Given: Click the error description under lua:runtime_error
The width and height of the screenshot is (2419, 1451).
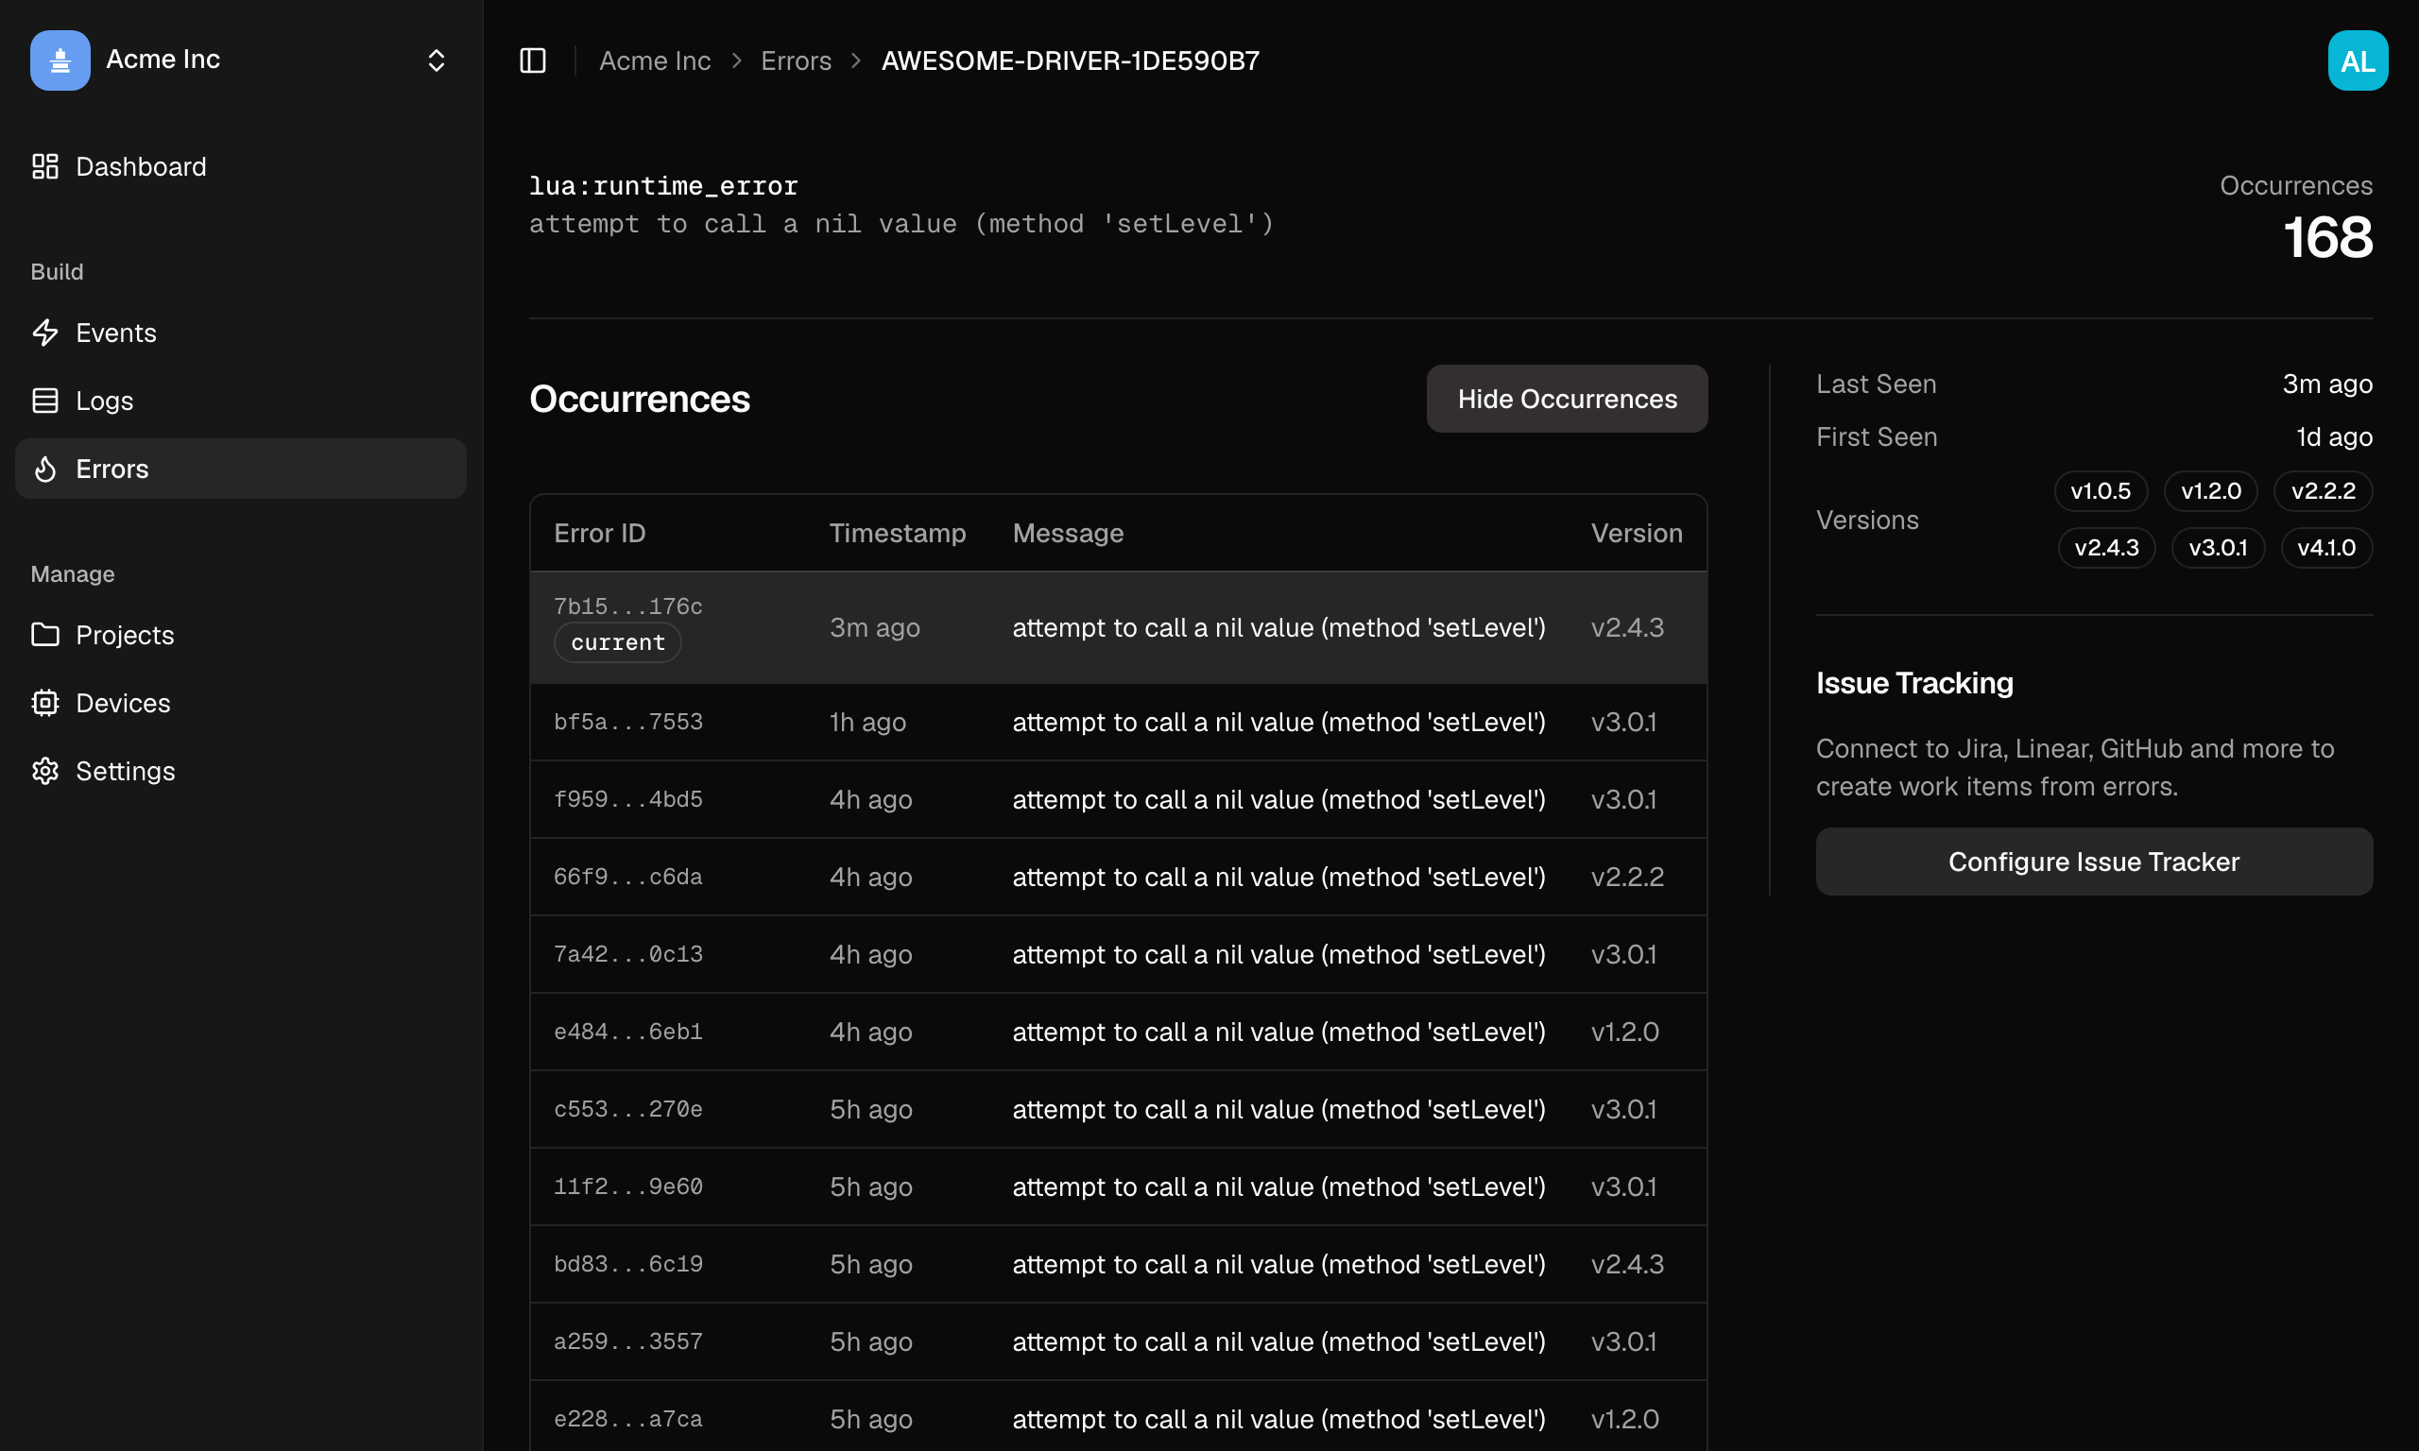Looking at the screenshot, I should (x=901, y=225).
